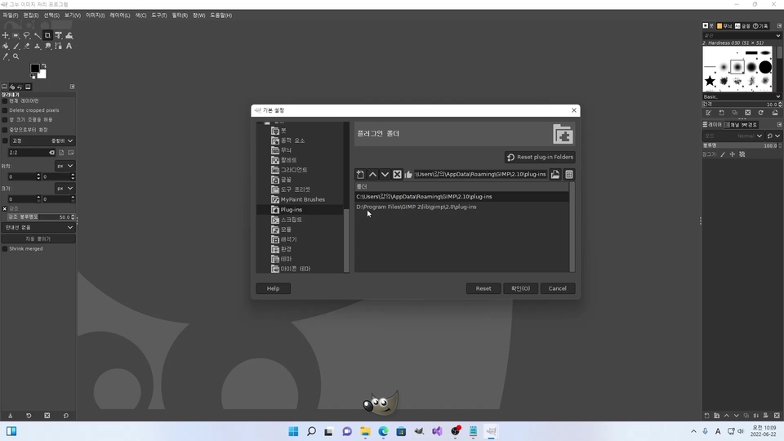Select the Rectangle Select tool
784x441 pixels.
pyautogui.click(x=16, y=35)
